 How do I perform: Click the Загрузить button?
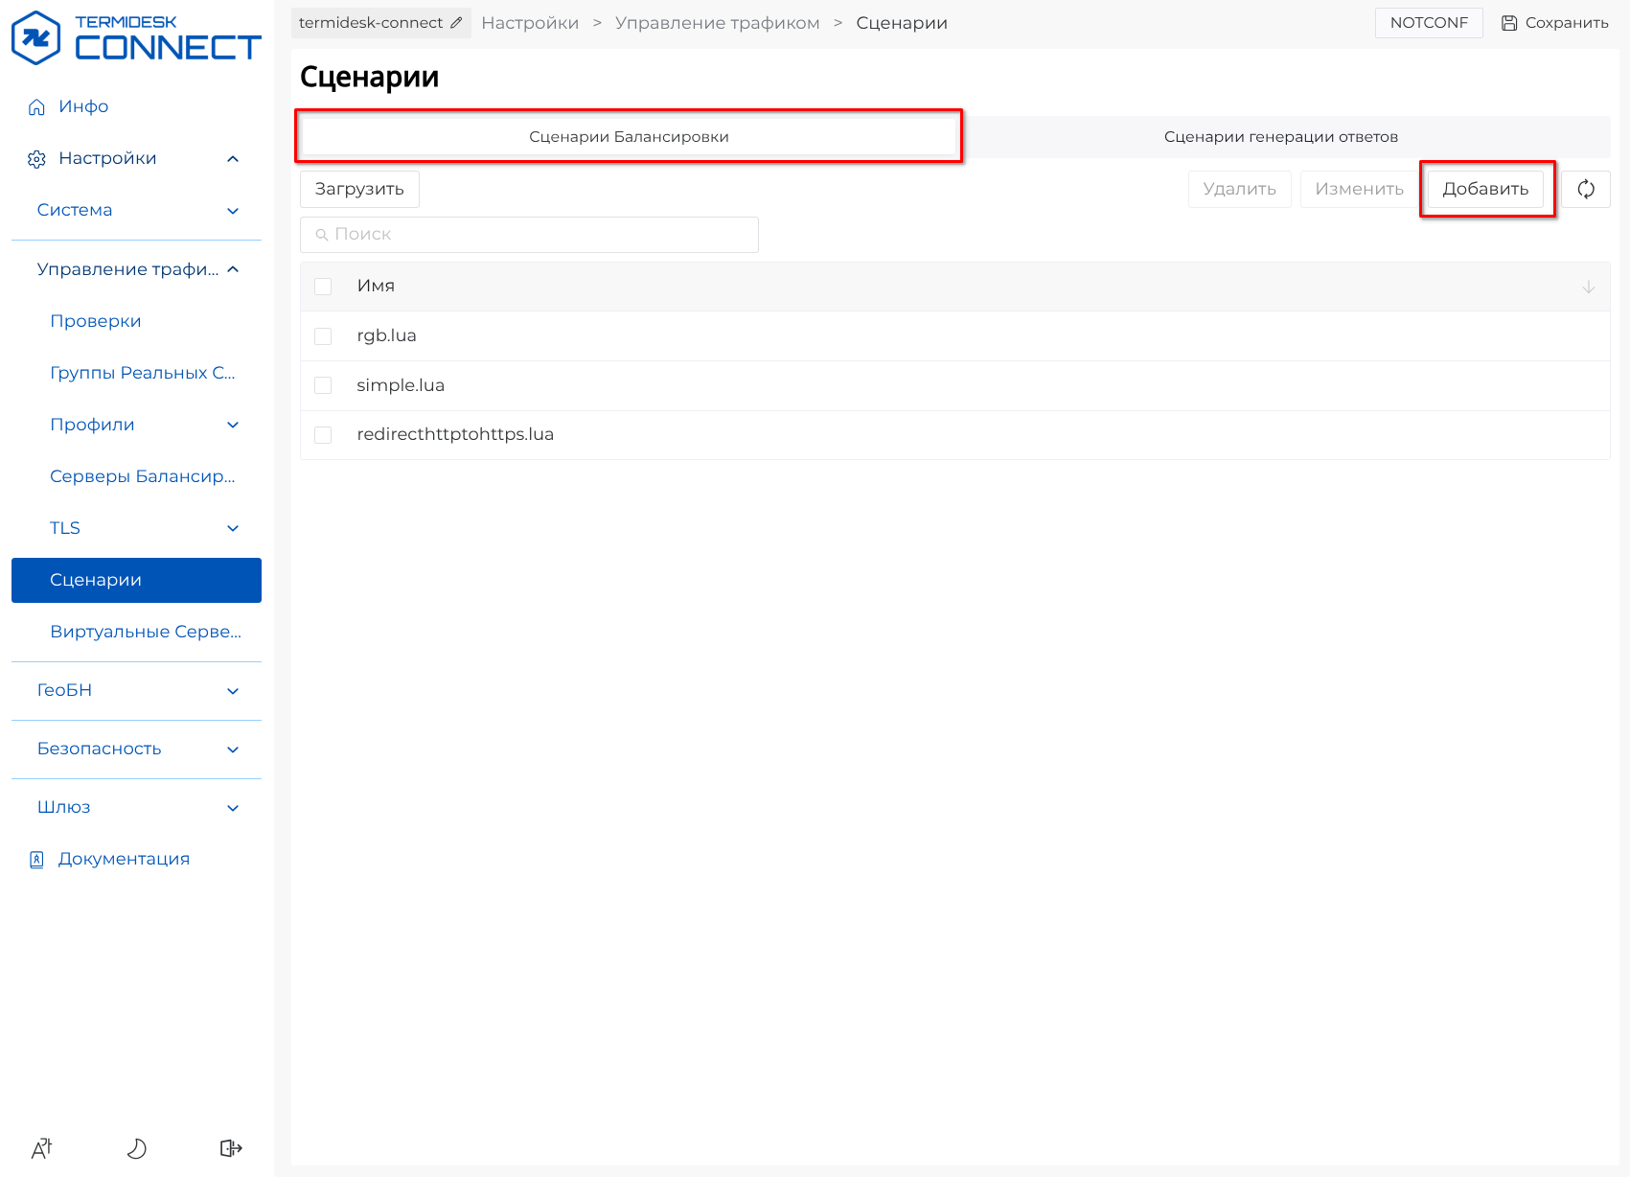click(x=359, y=189)
